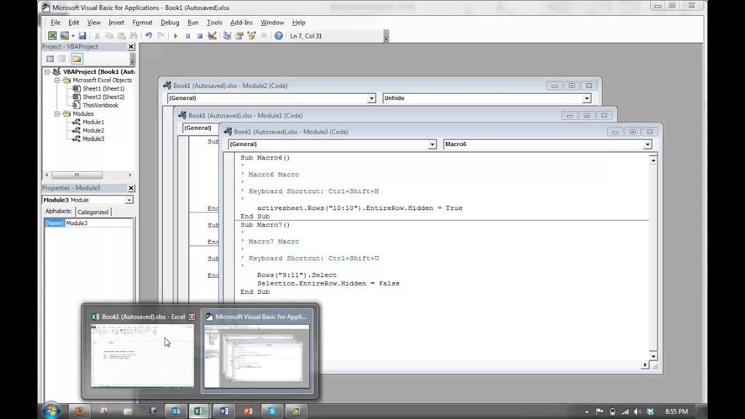This screenshot has height=419, width=745.
Task: Click Project tree horizontal scrollbar thumb
Action: [77, 175]
